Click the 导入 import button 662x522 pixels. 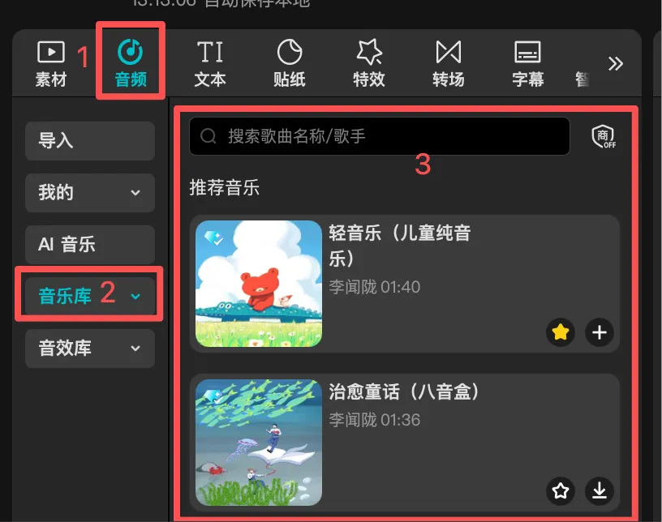90,140
